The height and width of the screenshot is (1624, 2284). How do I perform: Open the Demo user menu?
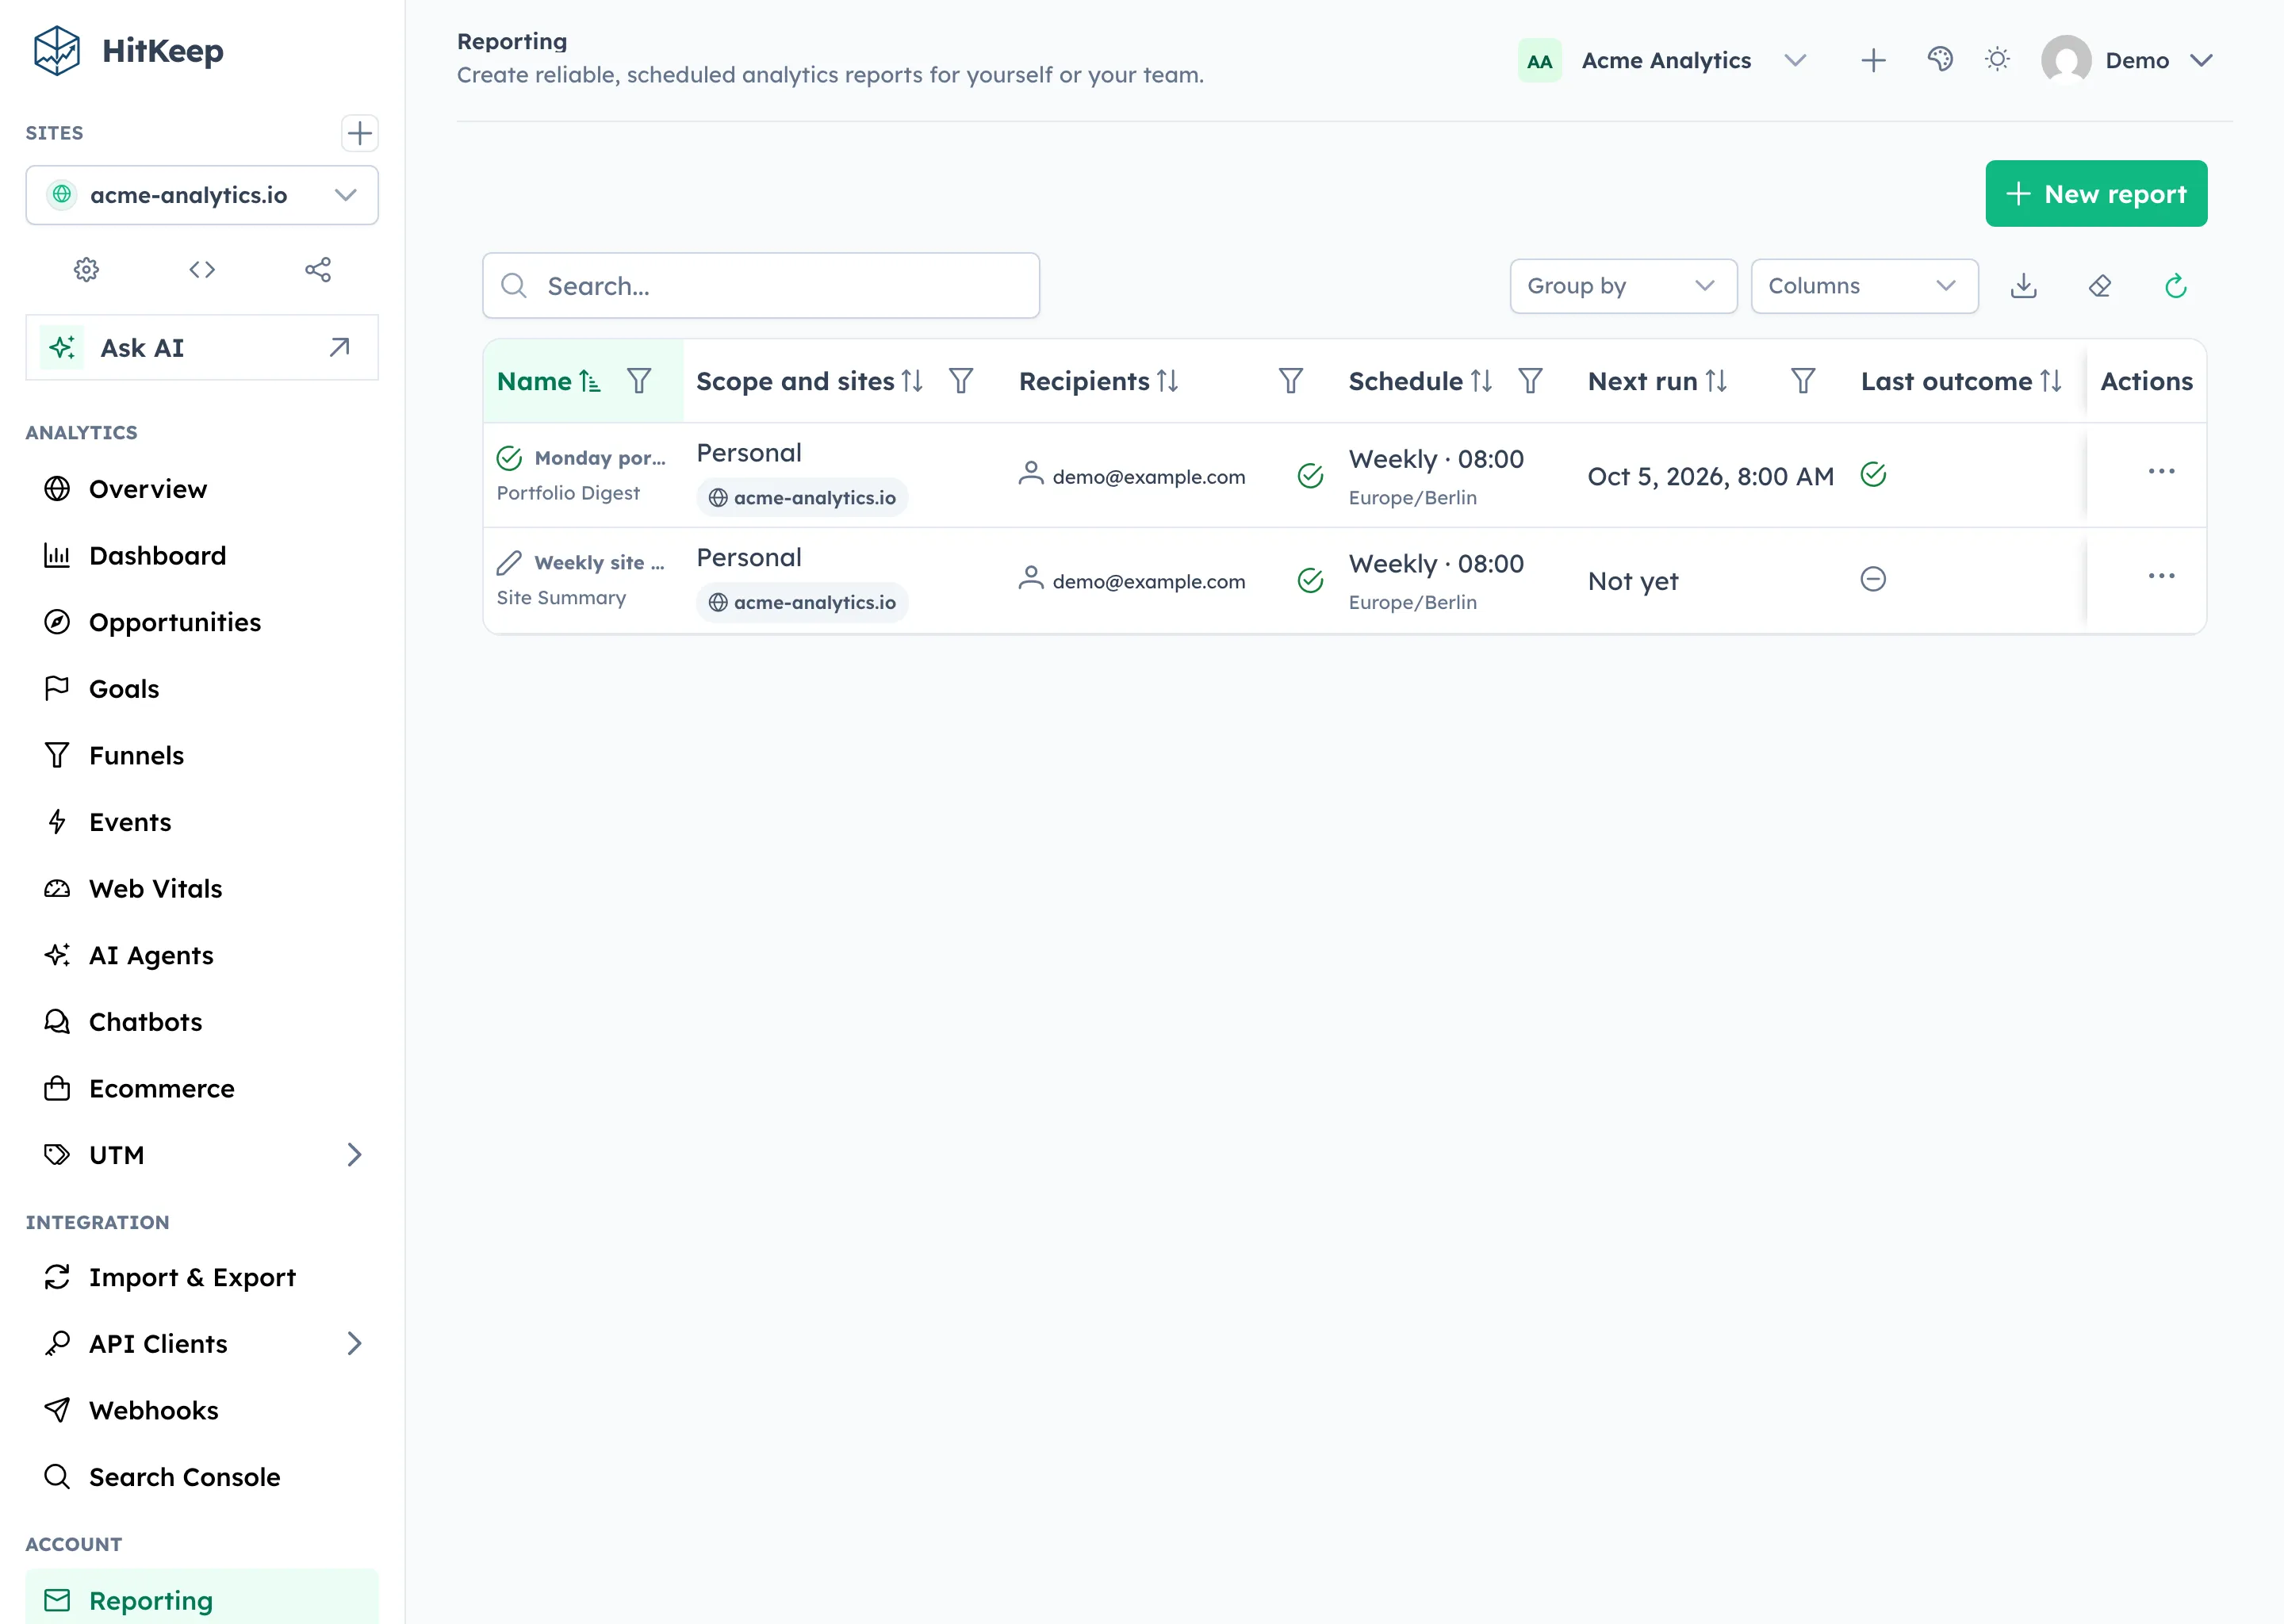[x=2128, y=61]
